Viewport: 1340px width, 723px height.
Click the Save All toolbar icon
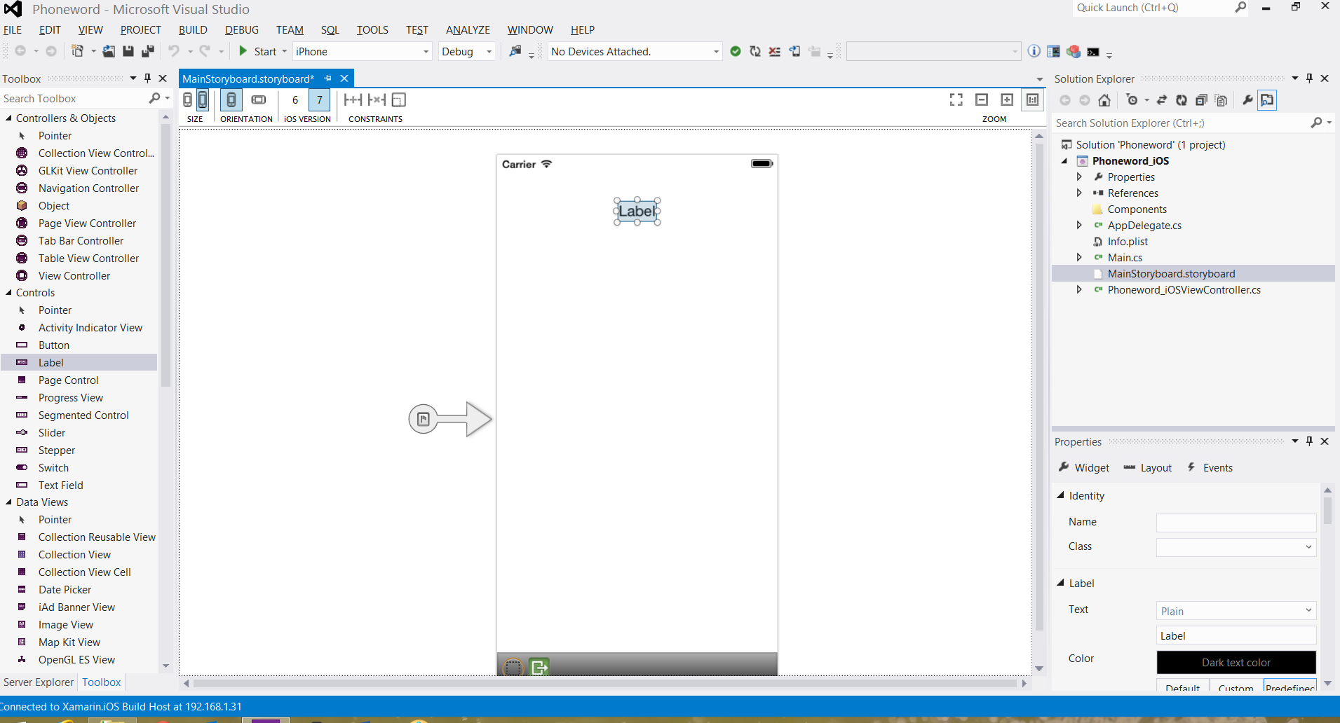pos(147,51)
